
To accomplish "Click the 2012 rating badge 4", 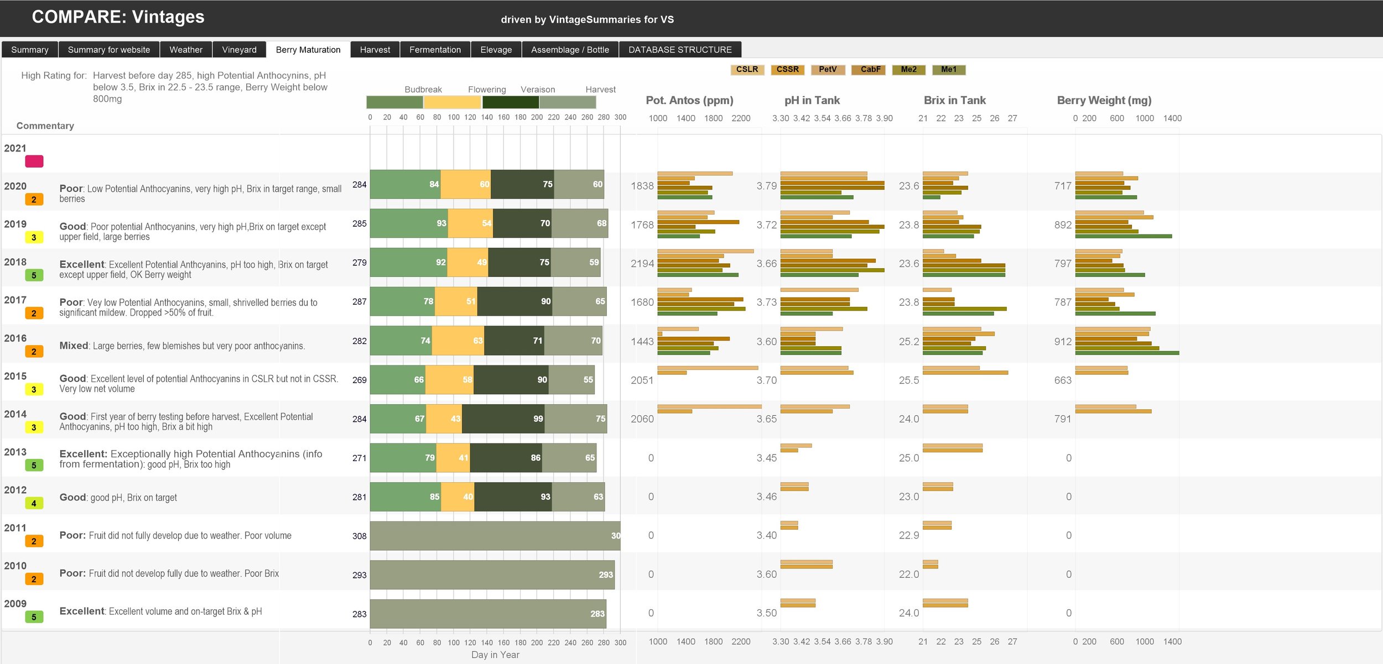I will (x=34, y=504).
